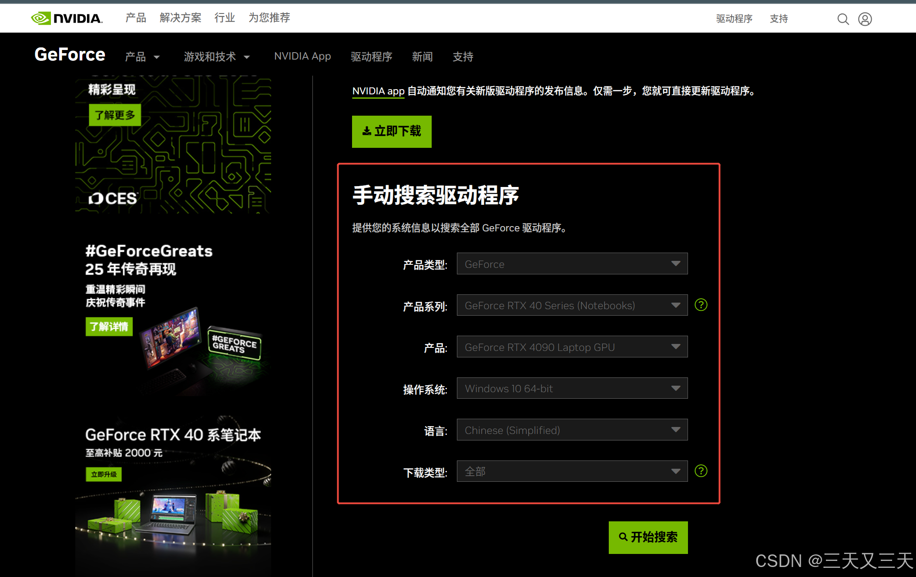
Task: Open the user account icon
Action: click(x=865, y=19)
